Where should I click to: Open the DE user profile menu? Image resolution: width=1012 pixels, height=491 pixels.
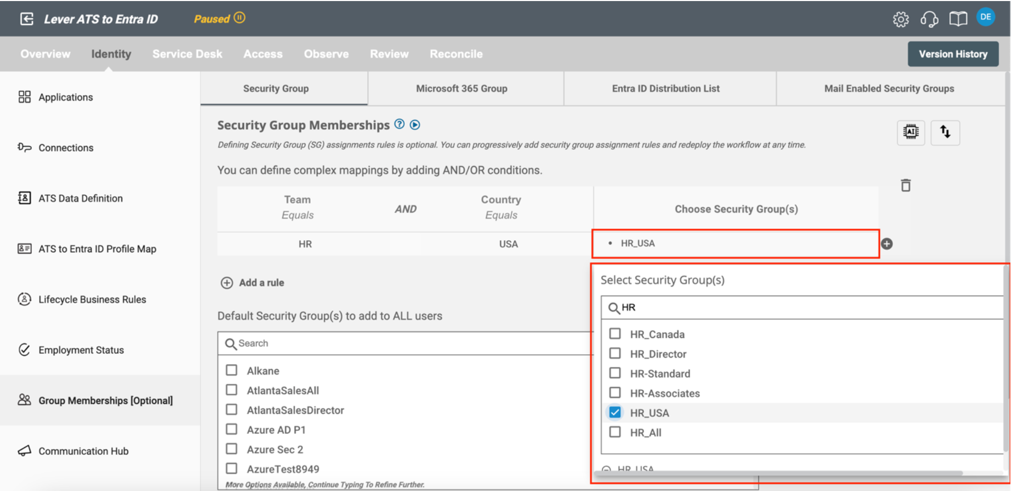pos(985,17)
